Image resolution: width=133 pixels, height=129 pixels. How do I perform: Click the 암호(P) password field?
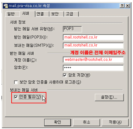[x=93, y=68]
